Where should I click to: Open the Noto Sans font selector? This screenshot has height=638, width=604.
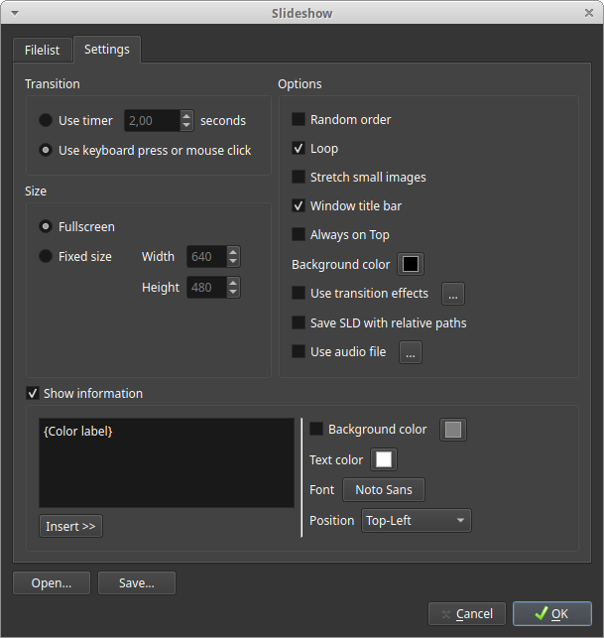(x=384, y=490)
